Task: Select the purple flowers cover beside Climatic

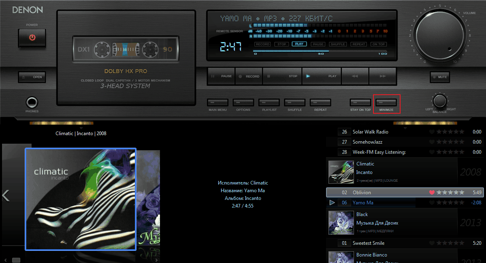Action: tap(148, 198)
